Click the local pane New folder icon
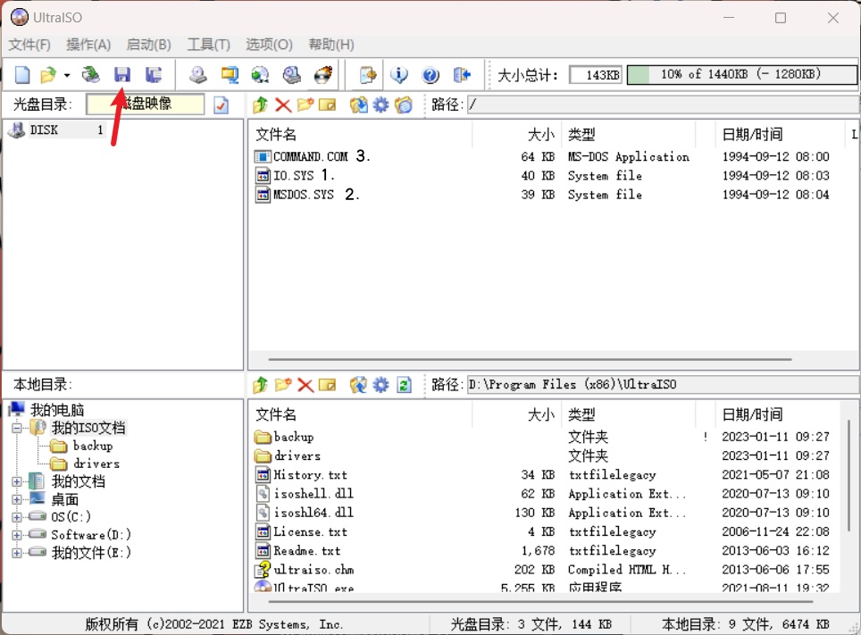The height and width of the screenshot is (635, 861). click(x=283, y=385)
